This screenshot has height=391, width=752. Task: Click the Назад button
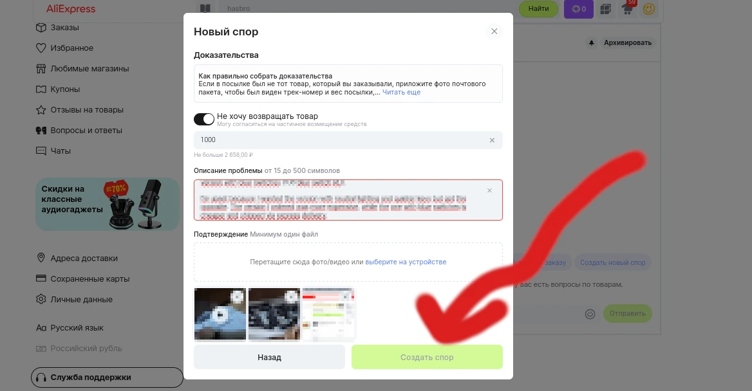click(269, 357)
